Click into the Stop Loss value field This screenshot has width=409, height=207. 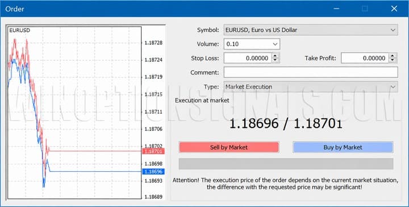(x=248, y=58)
